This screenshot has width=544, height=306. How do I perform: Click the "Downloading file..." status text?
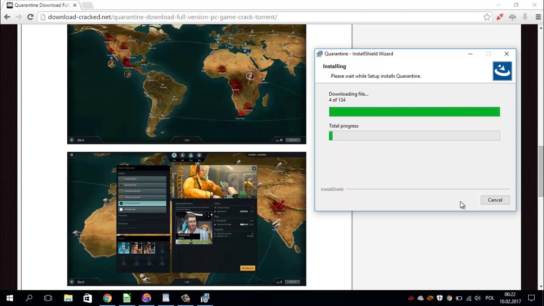348,94
